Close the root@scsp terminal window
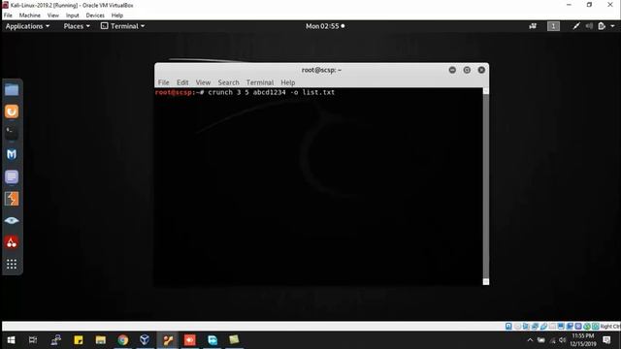This screenshot has width=621, height=349. pos(481,70)
